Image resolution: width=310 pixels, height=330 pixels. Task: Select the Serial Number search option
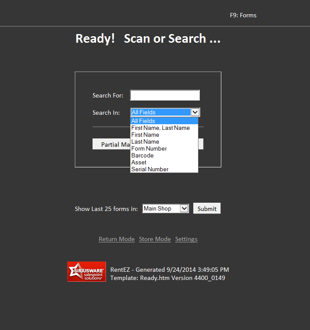point(164,169)
